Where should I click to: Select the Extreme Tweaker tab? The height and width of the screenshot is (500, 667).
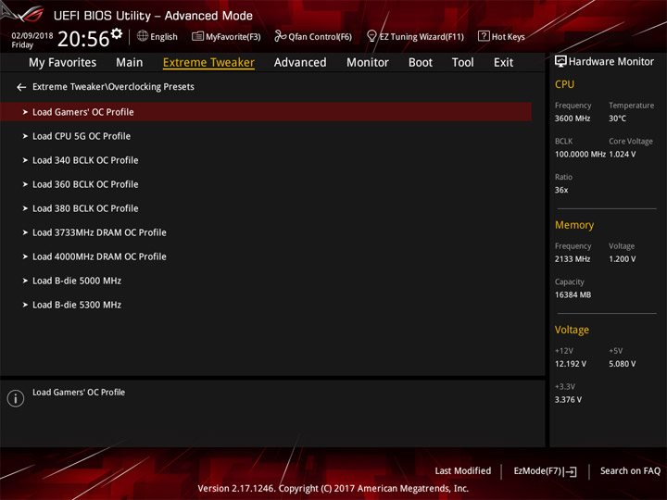[208, 63]
